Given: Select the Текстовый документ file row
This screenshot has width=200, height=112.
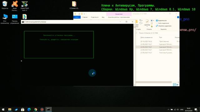Looking at the screenshot, I should coord(157,53).
